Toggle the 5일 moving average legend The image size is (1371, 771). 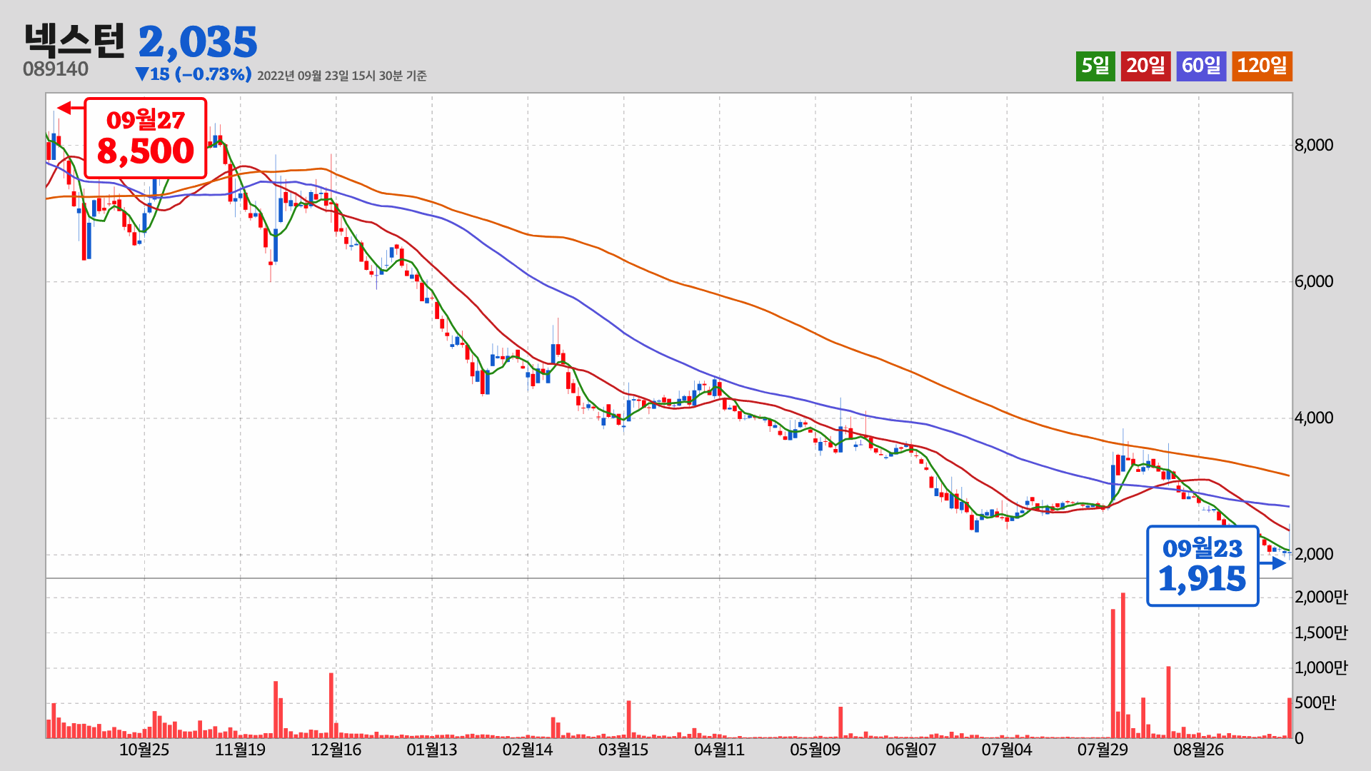[1095, 66]
